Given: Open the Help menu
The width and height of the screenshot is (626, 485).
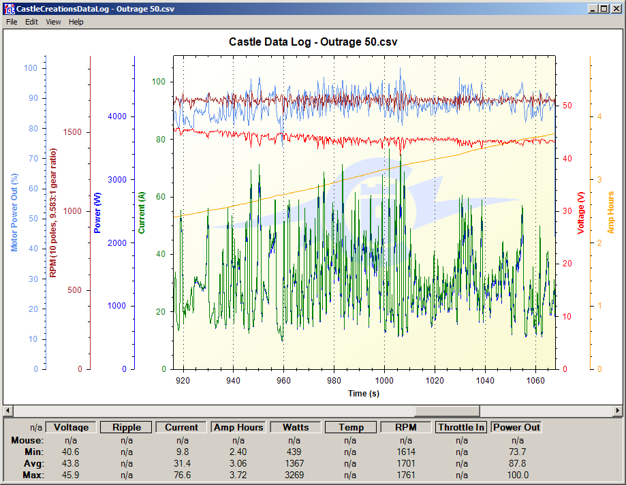Looking at the screenshot, I should point(76,22).
